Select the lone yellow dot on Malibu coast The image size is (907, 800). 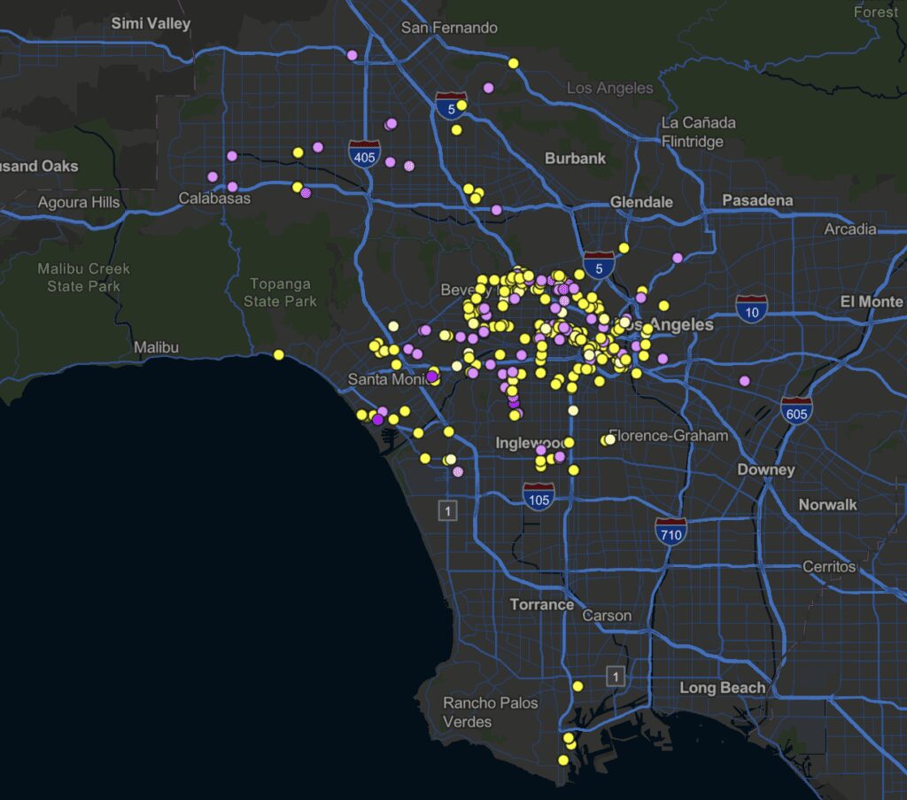tap(279, 354)
